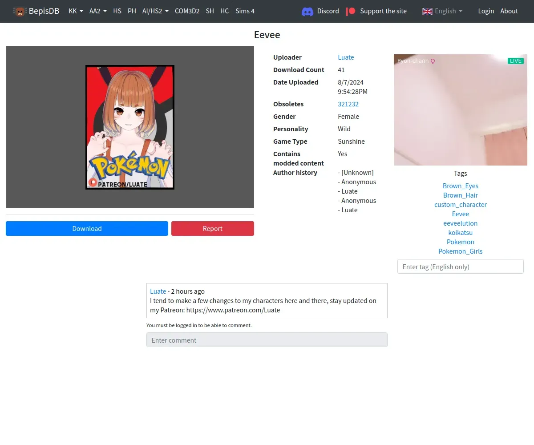Open the Sims 4 section
Viewport: 534px width, 445px height.
tap(245, 11)
